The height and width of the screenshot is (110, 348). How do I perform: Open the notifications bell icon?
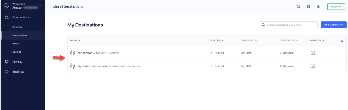click(x=318, y=7)
